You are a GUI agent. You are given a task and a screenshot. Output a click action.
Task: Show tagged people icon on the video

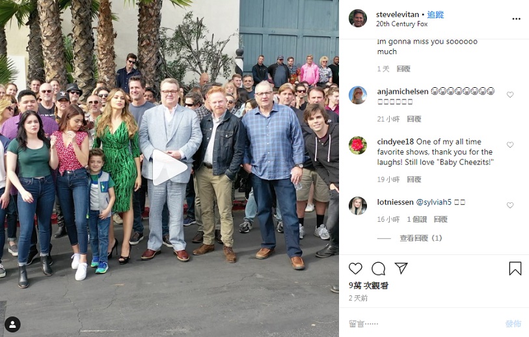(x=12, y=325)
